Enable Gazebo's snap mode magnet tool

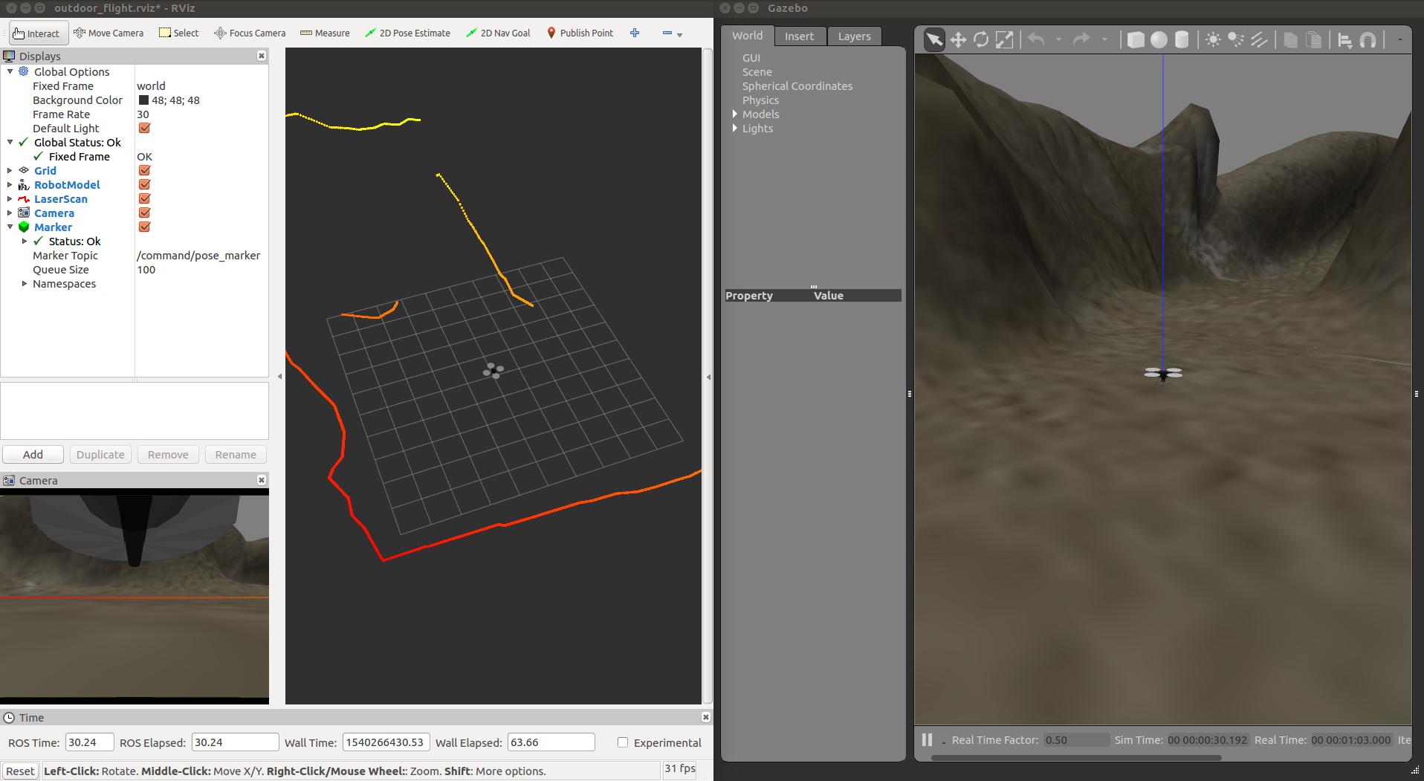pyautogui.click(x=1368, y=40)
